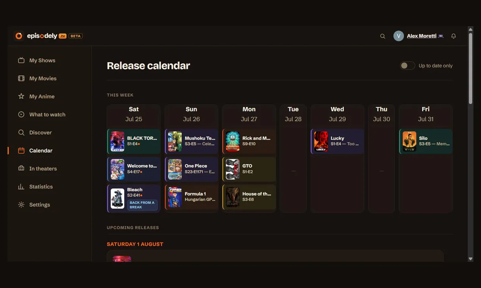
Task: Click the page scrollbar up arrow
Action: 470,29
